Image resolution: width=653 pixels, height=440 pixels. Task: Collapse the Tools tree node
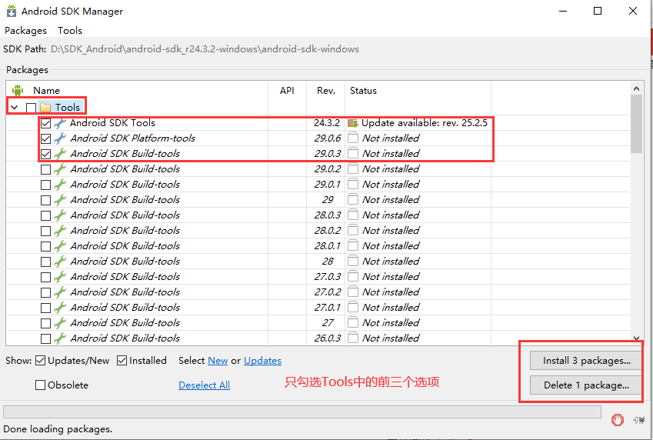click(15, 108)
